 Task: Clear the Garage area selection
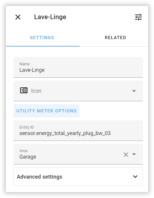point(126,154)
